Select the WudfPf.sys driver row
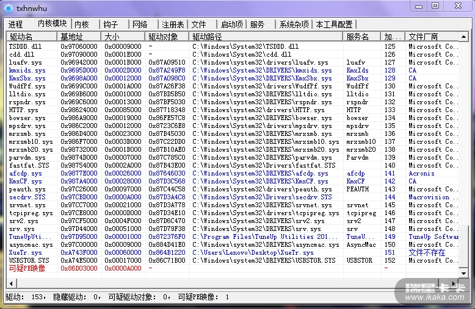 click(x=233, y=86)
